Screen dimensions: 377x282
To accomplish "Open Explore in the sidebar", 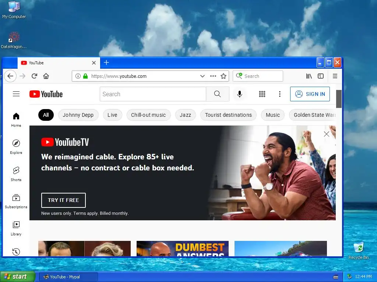I will [x=16, y=147].
